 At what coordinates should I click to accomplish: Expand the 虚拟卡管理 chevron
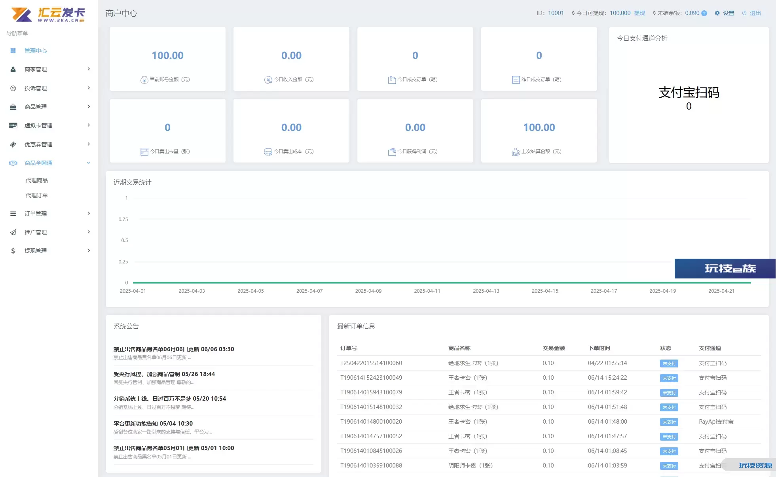(89, 125)
